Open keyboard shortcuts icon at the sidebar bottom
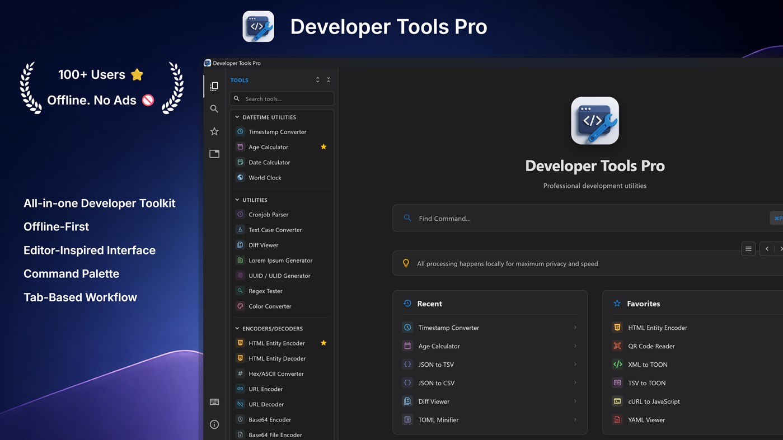 [214, 402]
